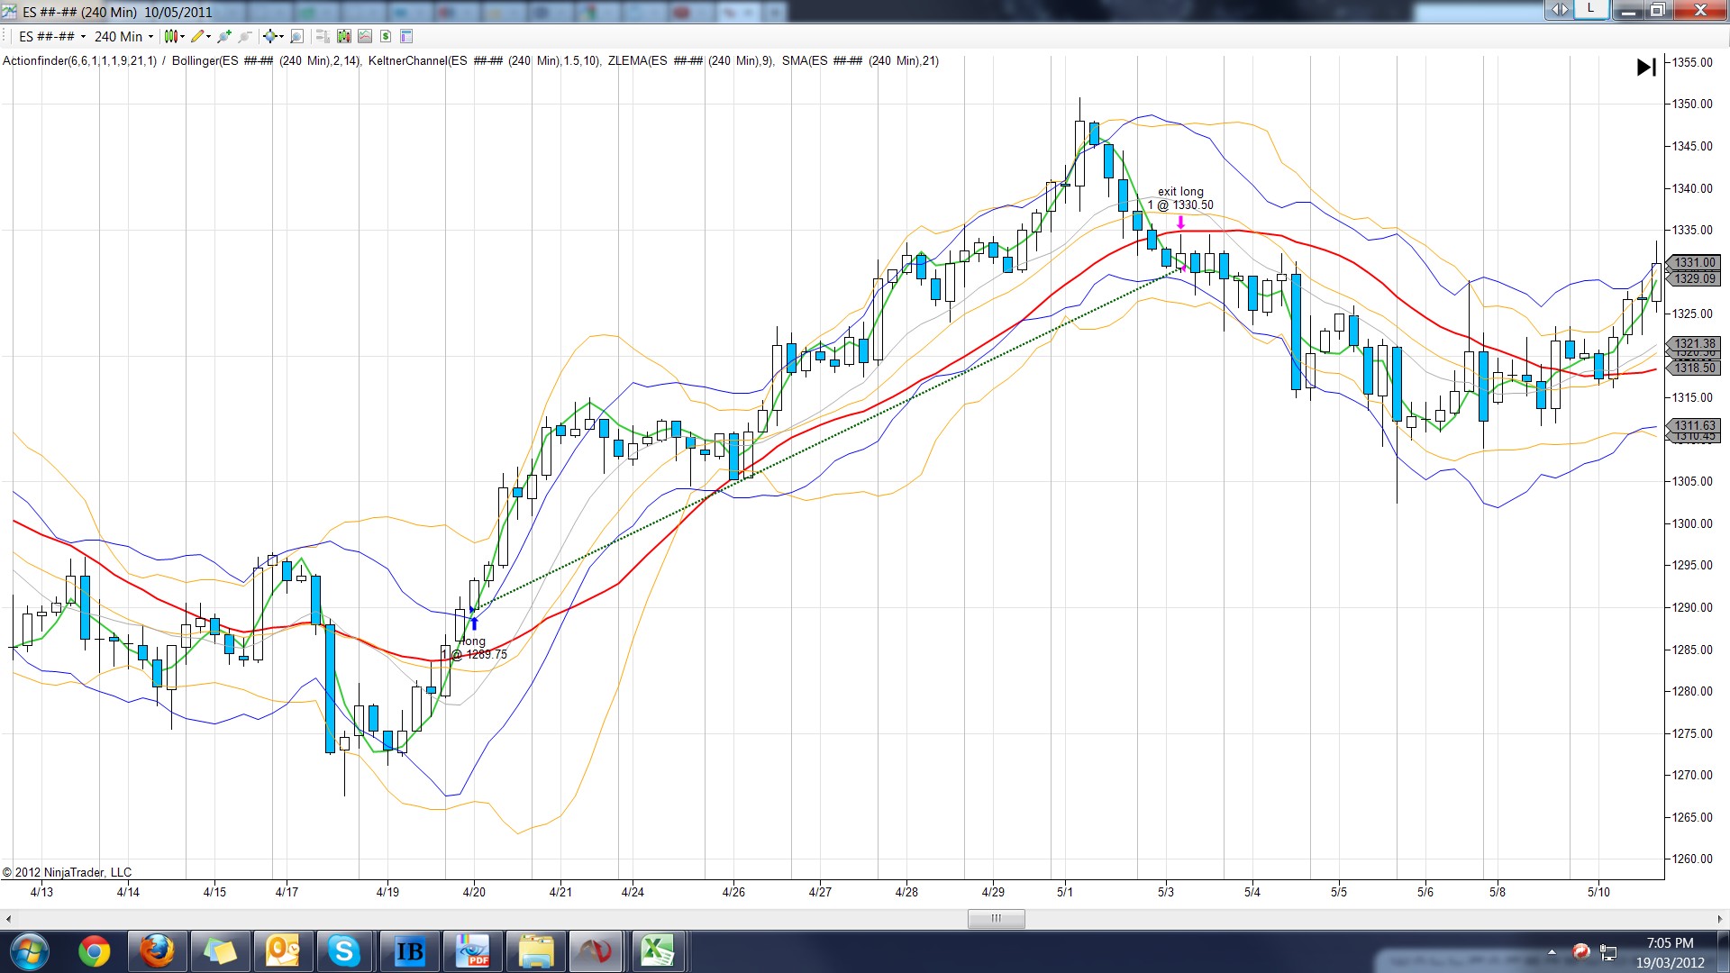This screenshot has height=973, width=1730.
Task: Open chart style candlestick dropdown arrow
Action: tap(182, 37)
